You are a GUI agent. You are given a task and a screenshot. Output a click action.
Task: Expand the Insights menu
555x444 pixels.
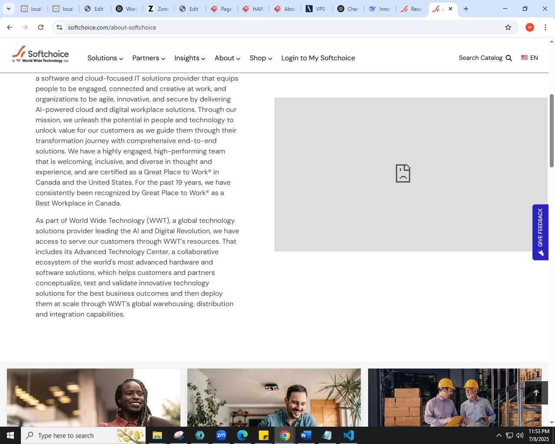(x=190, y=58)
